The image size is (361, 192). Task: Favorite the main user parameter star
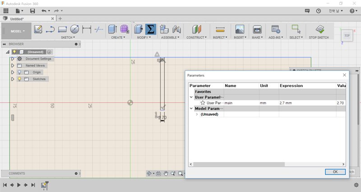click(203, 103)
